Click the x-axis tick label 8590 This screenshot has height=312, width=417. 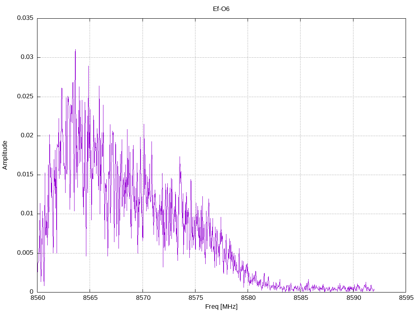(353, 298)
